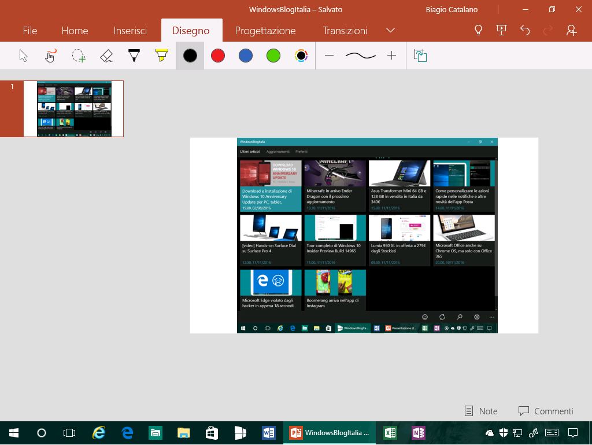Open the green printer taskbar app
This screenshot has width=592, height=445.
tap(155, 433)
